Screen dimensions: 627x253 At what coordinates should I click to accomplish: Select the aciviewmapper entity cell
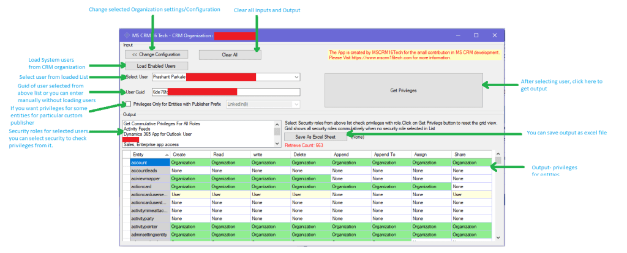[x=150, y=178]
